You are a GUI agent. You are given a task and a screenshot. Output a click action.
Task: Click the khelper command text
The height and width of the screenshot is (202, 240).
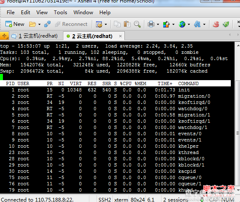[188, 146]
